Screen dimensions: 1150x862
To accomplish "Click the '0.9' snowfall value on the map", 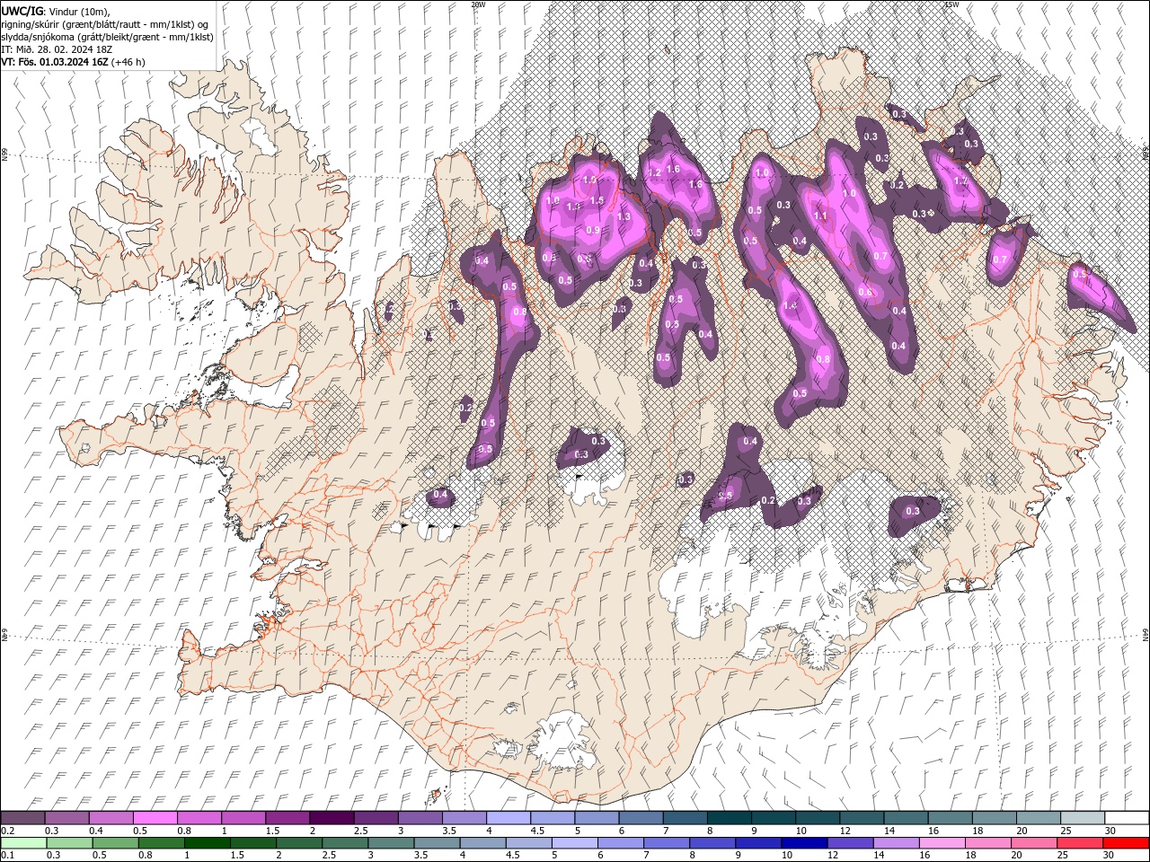I will point(593,230).
